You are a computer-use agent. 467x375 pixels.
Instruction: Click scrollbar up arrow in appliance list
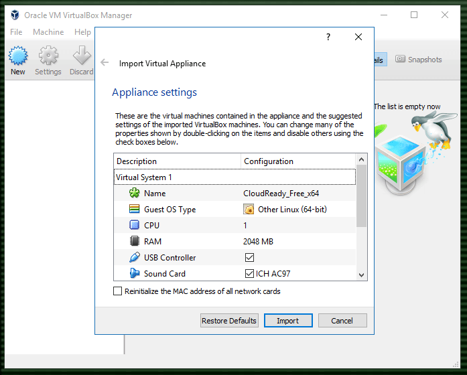361,159
